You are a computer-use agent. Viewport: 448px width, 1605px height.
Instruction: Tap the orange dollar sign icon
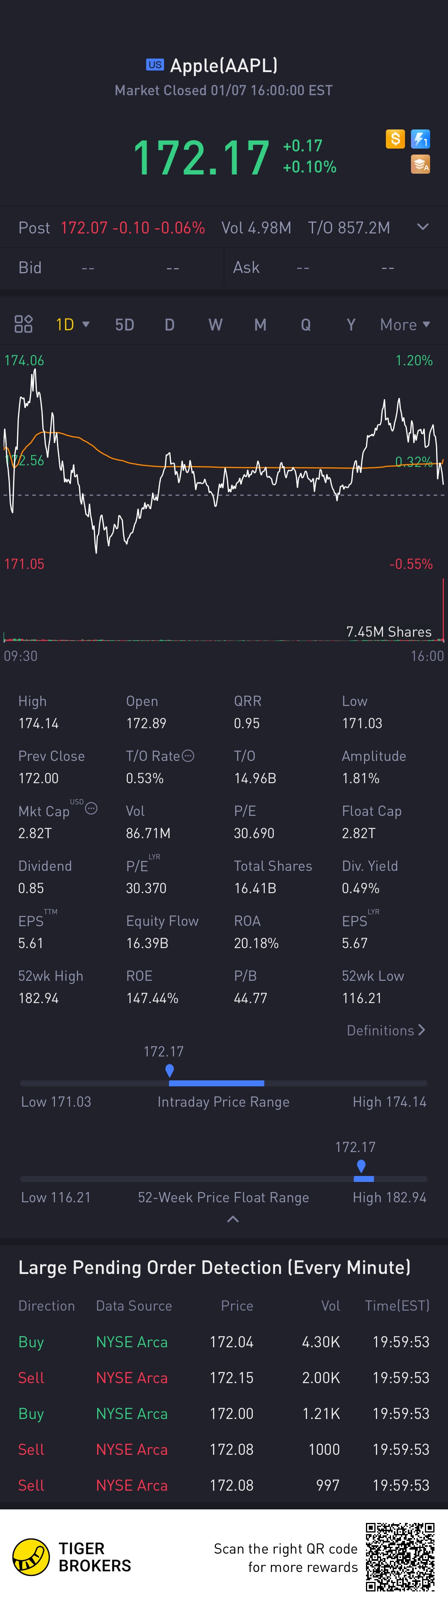[395, 139]
